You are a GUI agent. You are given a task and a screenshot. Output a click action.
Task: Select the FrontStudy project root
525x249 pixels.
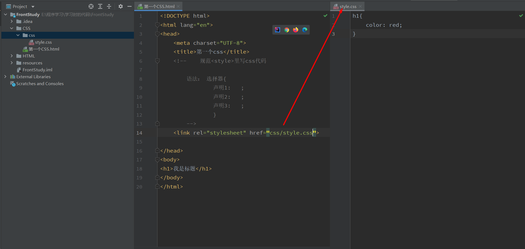[68, 14]
